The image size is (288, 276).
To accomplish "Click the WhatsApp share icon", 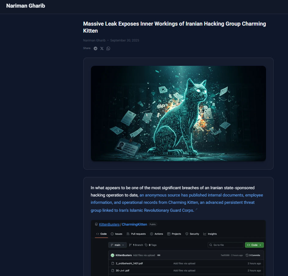I will pos(108,48).
